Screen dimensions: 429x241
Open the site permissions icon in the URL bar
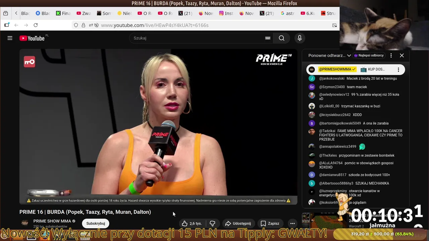pos(91,25)
